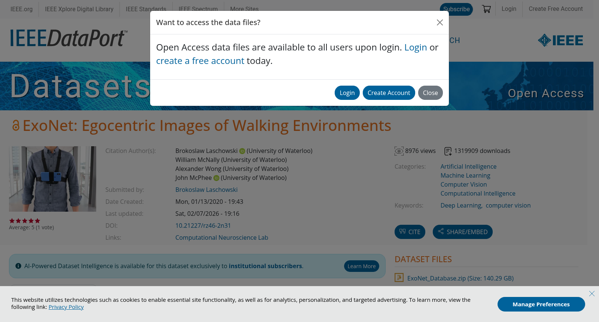Click Create Account button in dialog
The height and width of the screenshot is (322, 599).
389,93
